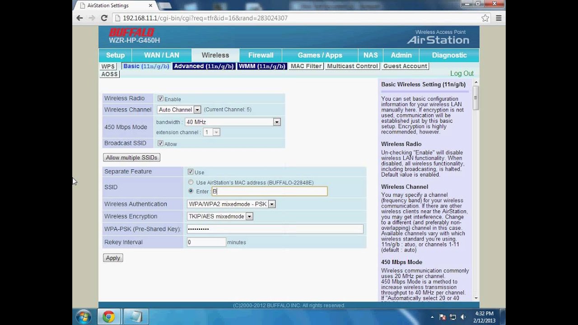This screenshot has width=578, height=325.
Task: Click Allow multiple SSIDs button
Action: pos(131,158)
